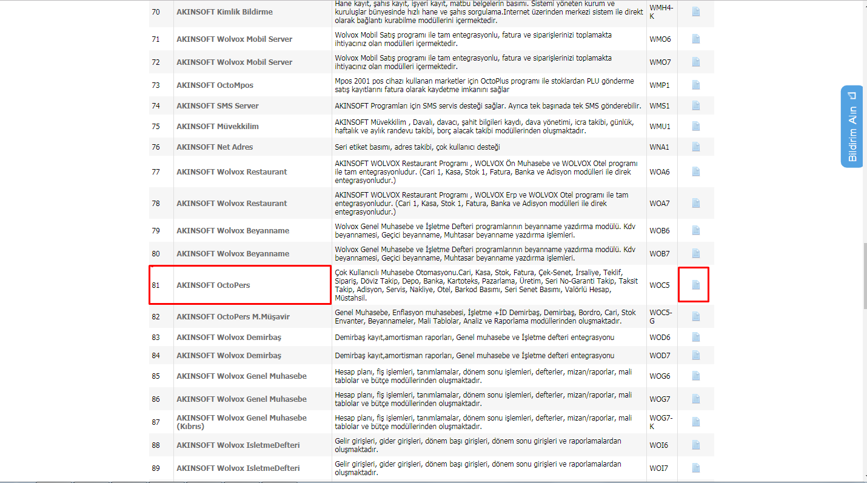Viewport: 867px width, 483px height.
Task: Click the AKINSOFT SMS Server name
Action: [218, 105]
